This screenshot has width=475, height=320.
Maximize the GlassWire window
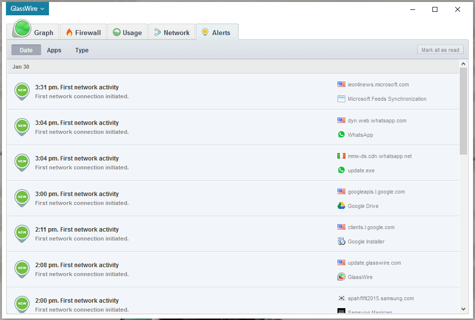[435, 9]
